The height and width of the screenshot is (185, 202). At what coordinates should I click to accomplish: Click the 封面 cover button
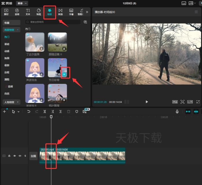point(33,156)
